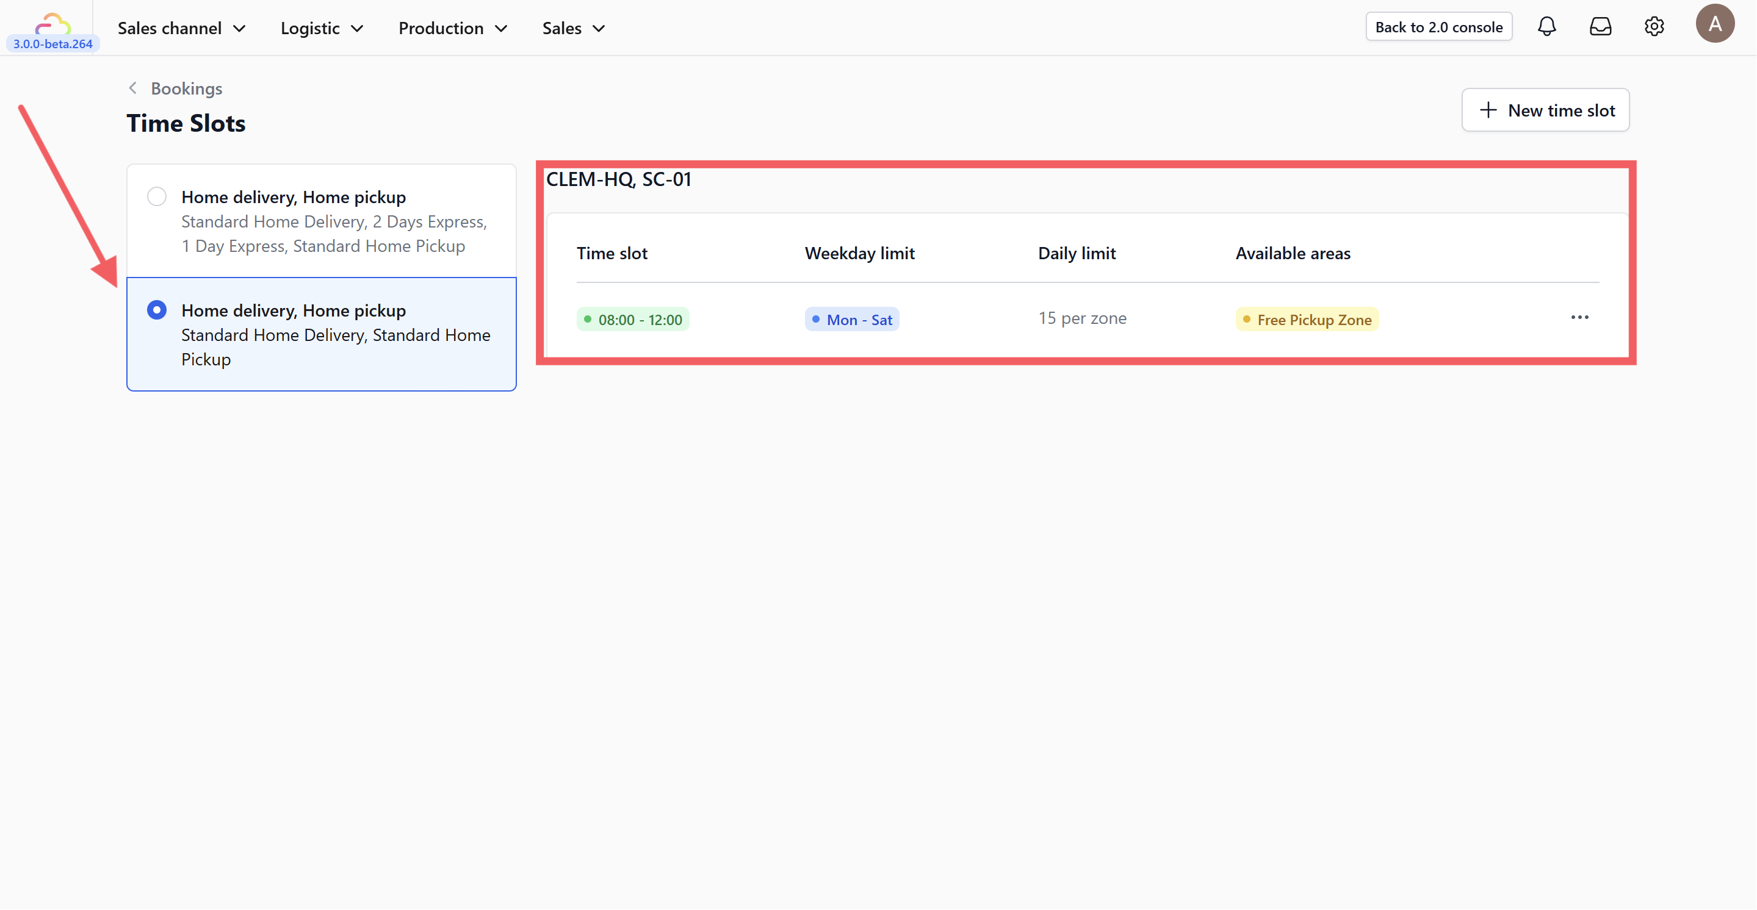Click Back to 2.0 console button
This screenshot has width=1757, height=910.
click(x=1438, y=27)
